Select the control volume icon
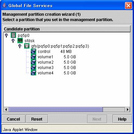 pyautogui.click(x=33, y=51)
